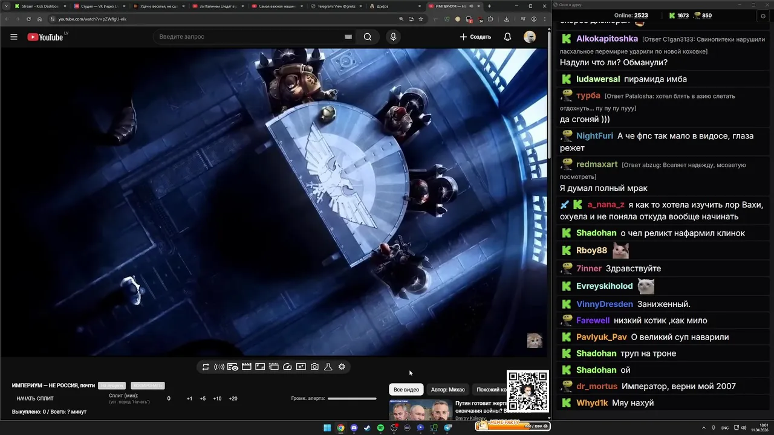Add +20 minutes to the split
The width and height of the screenshot is (774, 435).
point(233,399)
